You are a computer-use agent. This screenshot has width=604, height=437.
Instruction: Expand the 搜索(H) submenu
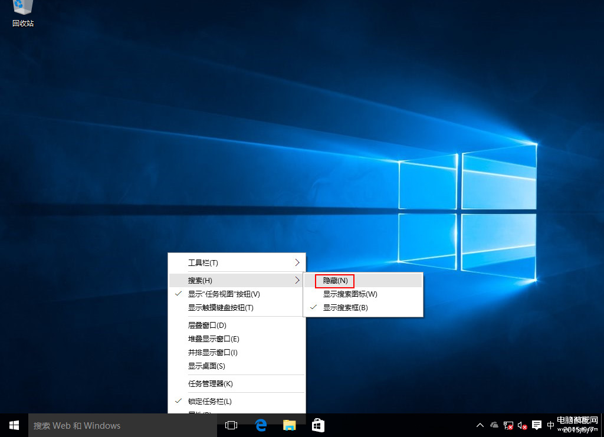pos(237,280)
